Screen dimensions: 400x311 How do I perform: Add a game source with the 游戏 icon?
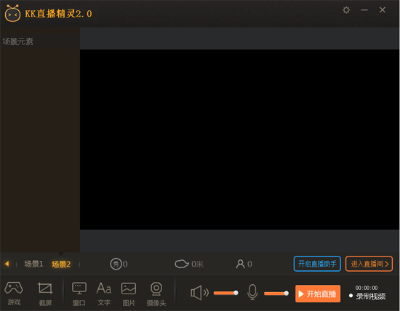pyautogui.click(x=14, y=293)
